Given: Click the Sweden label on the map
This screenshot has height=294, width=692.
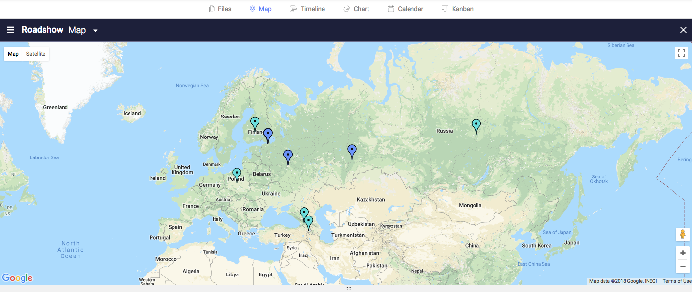Looking at the screenshot, I should tap(231, 117).
